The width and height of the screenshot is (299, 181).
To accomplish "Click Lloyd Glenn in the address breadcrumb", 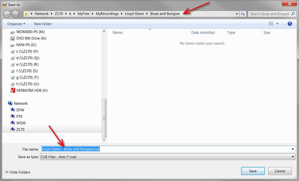I will pyautogui.click(x=135, y=14).
